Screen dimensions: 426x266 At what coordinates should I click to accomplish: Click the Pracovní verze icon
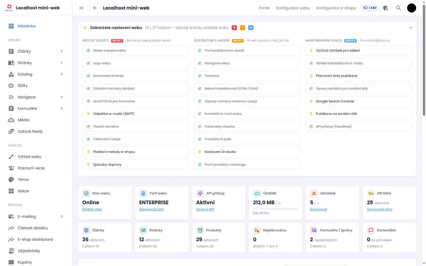click(x=11, y=168)
